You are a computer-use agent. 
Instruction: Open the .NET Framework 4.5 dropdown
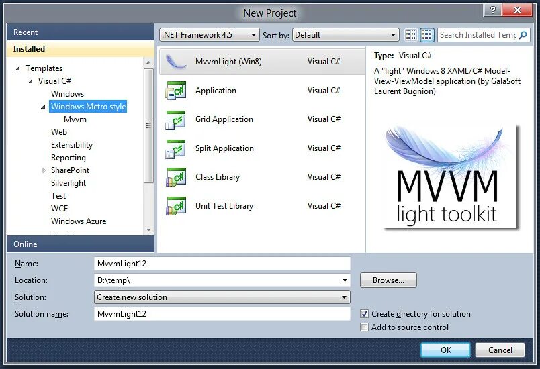(x=210, y=35)
